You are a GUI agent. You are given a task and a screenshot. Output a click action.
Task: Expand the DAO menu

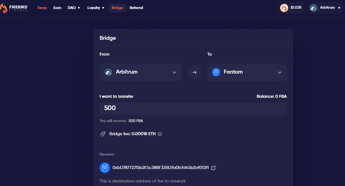point(74,8)
